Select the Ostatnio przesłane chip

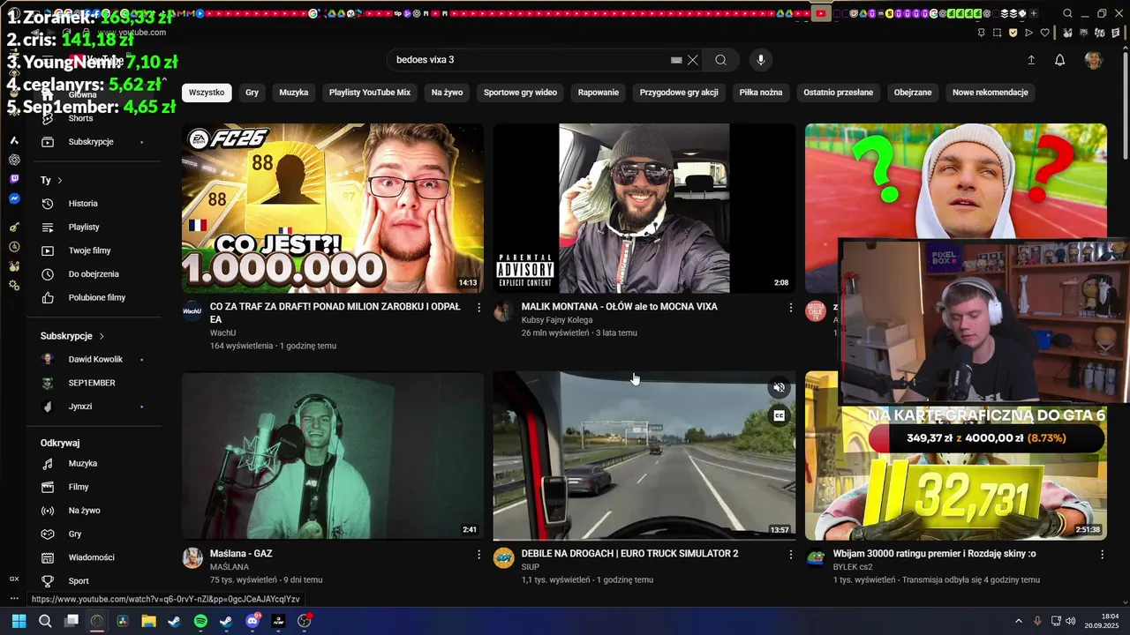839,93
